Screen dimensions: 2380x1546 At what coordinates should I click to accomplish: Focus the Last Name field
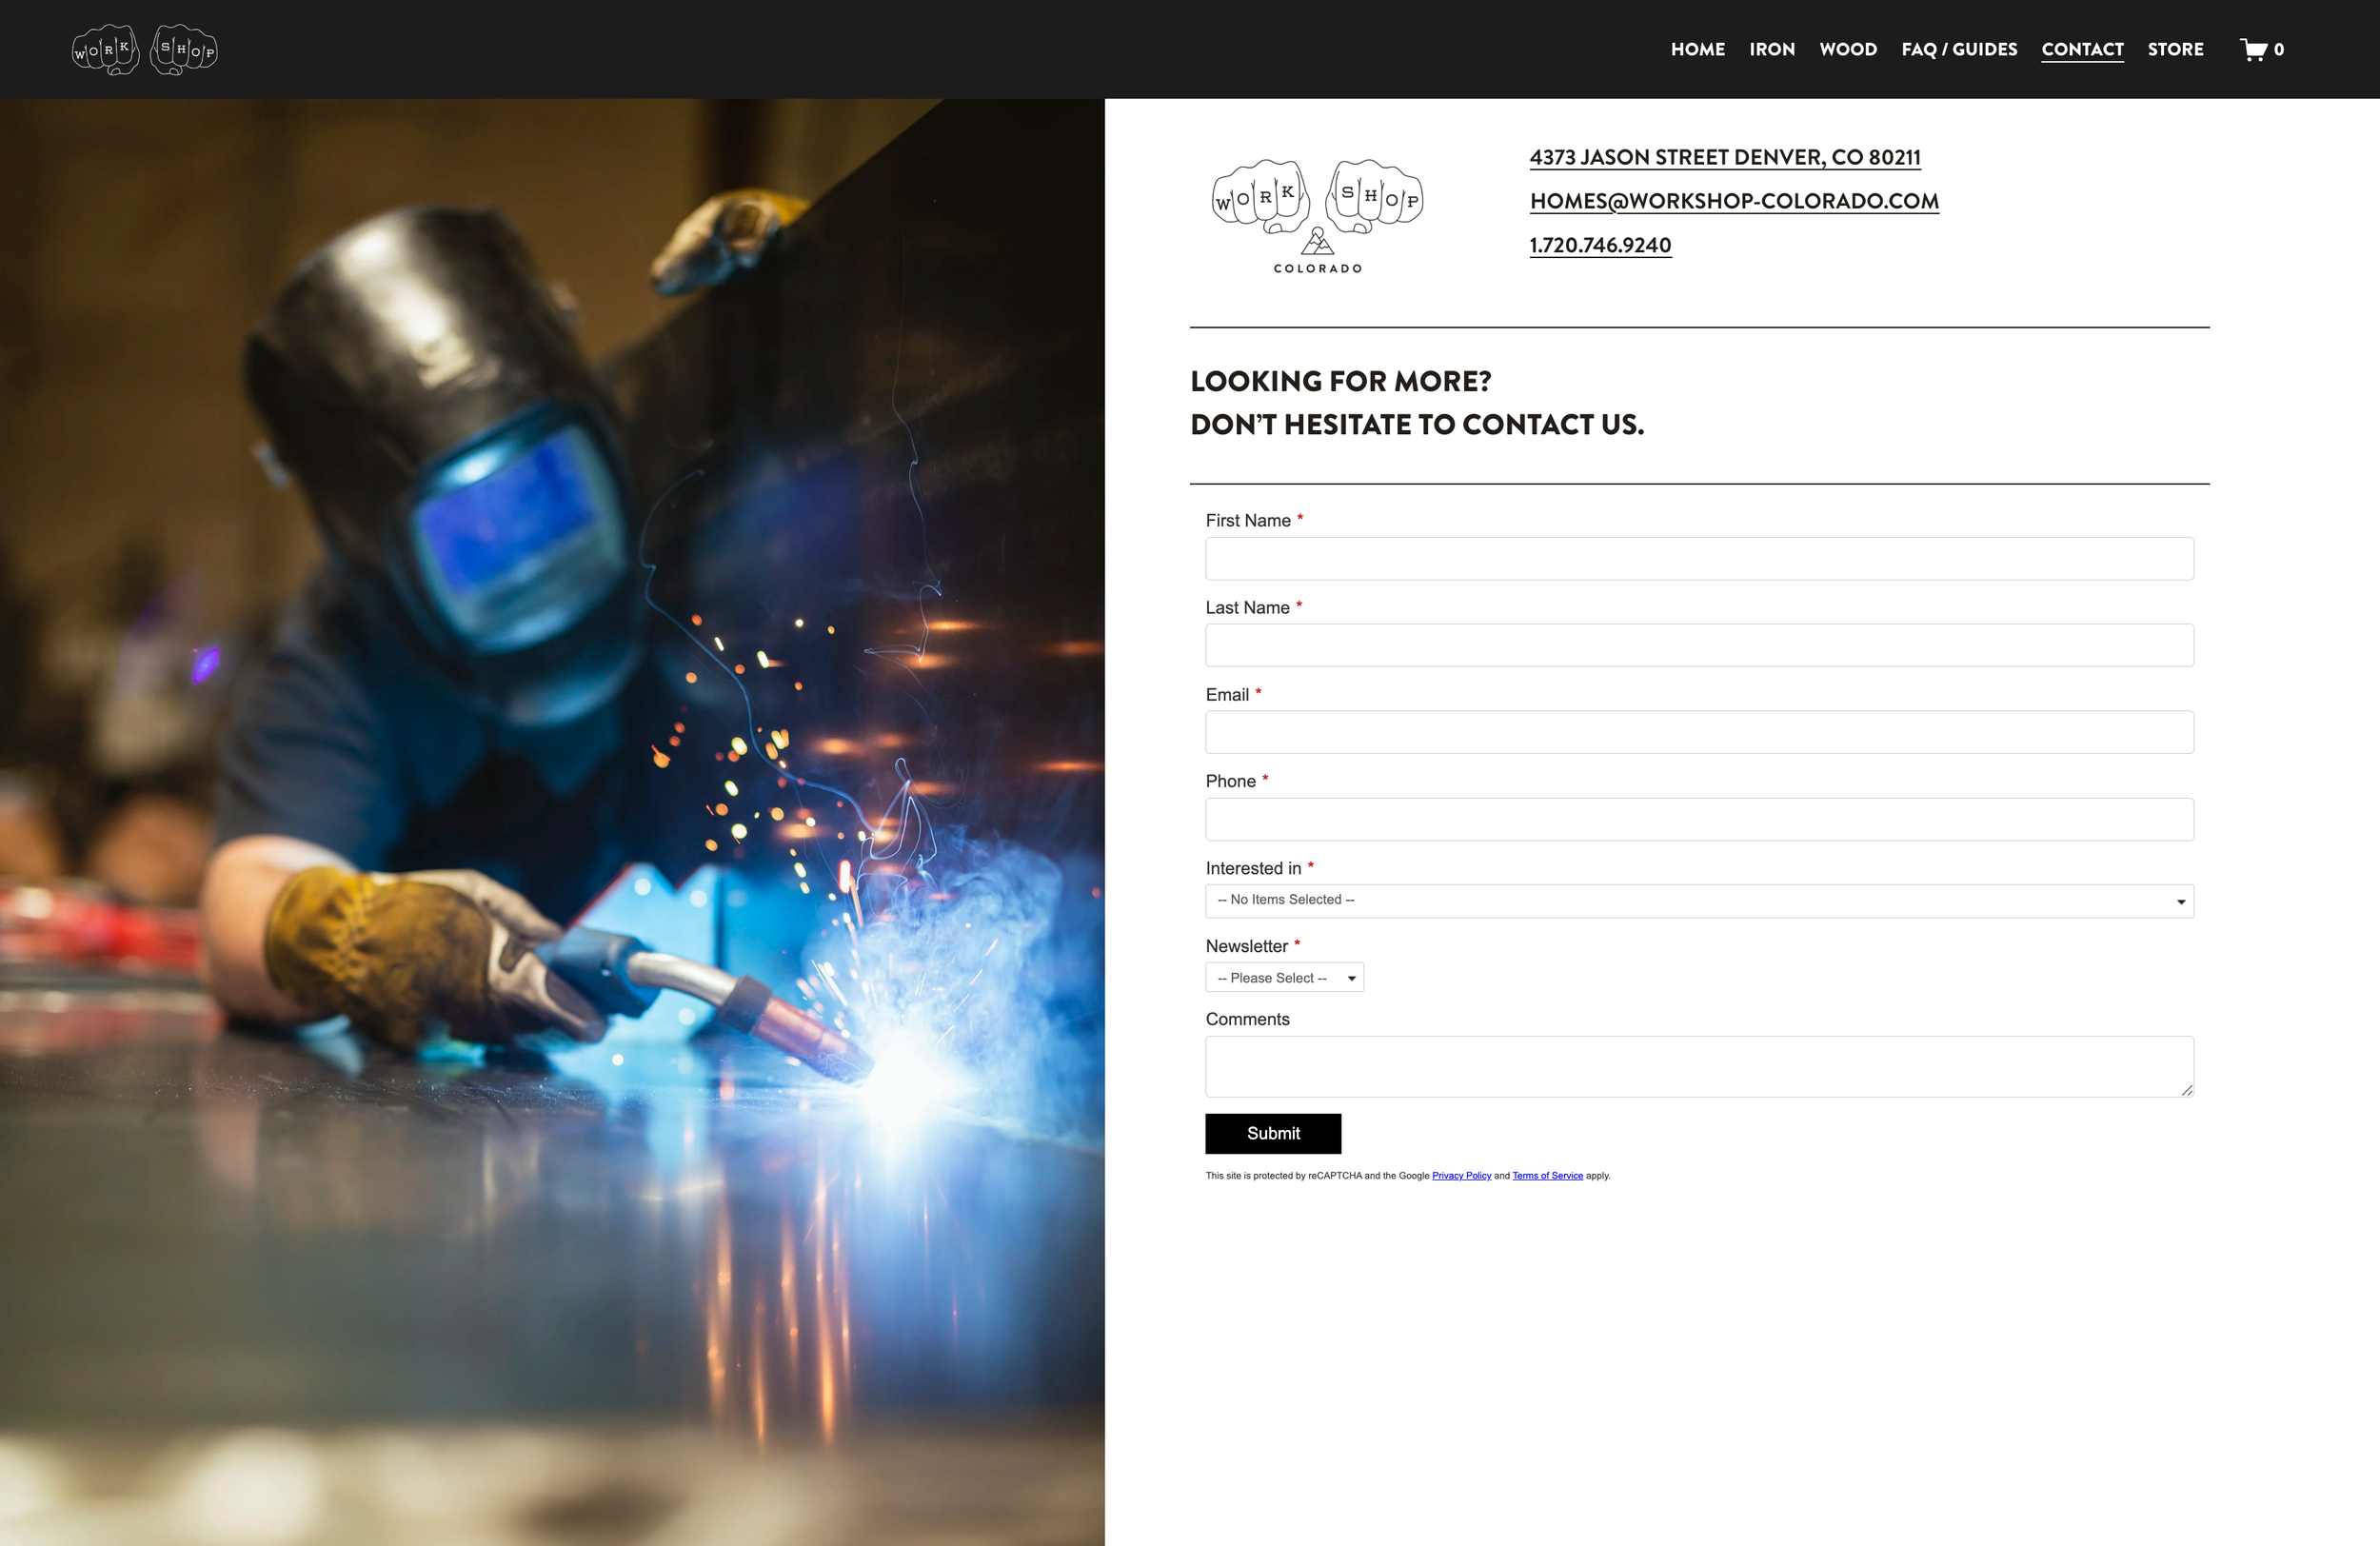point(1698,645)
